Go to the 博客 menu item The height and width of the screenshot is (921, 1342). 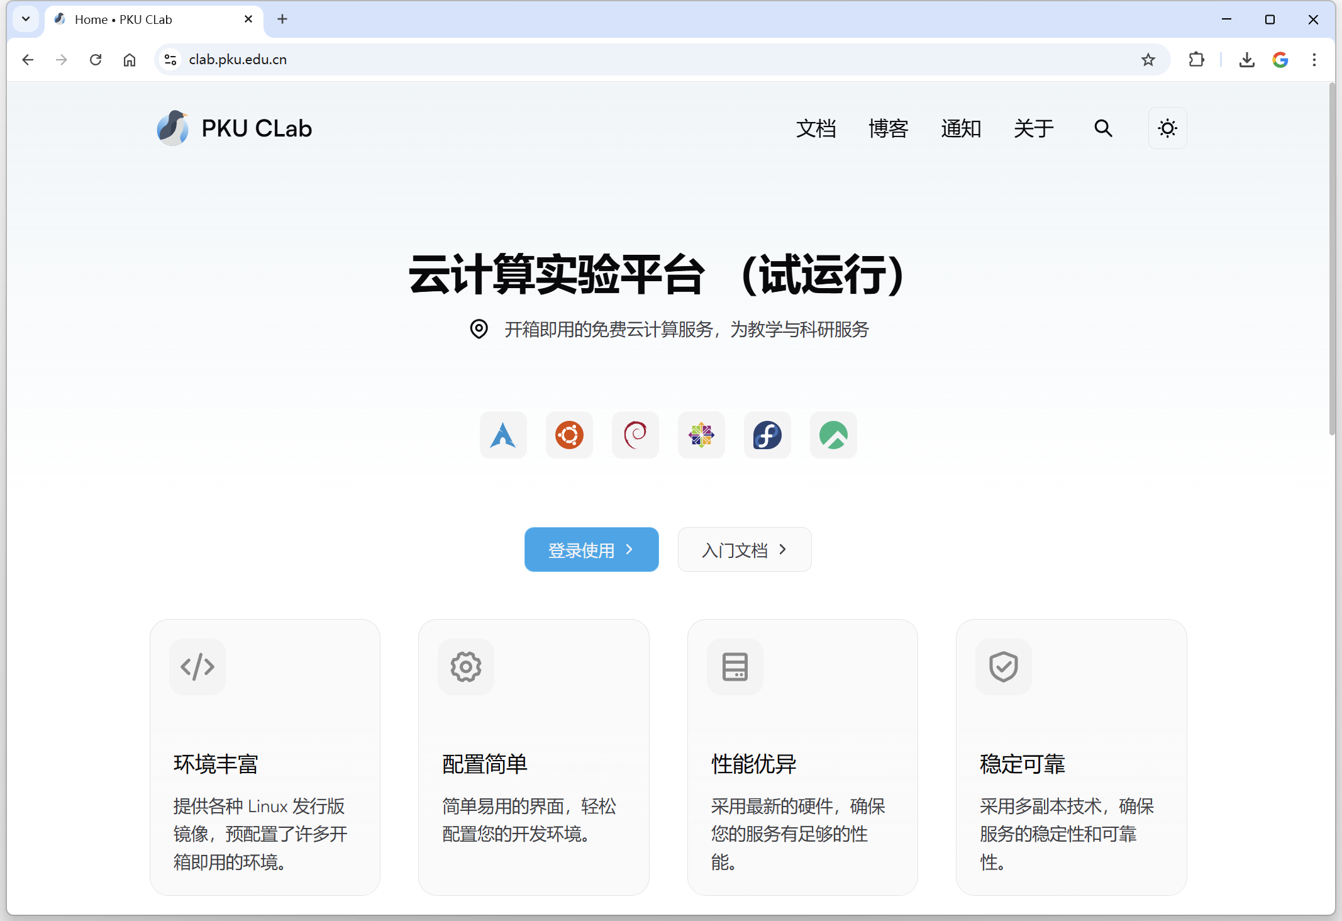pyautogui.click(x=888, y=128)
